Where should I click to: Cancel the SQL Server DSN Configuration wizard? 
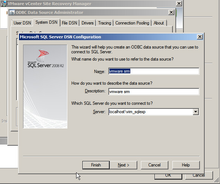[x=154, y=165]
